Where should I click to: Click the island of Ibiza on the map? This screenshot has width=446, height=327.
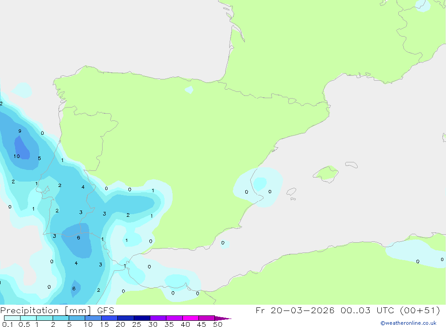tap(291, 191)
